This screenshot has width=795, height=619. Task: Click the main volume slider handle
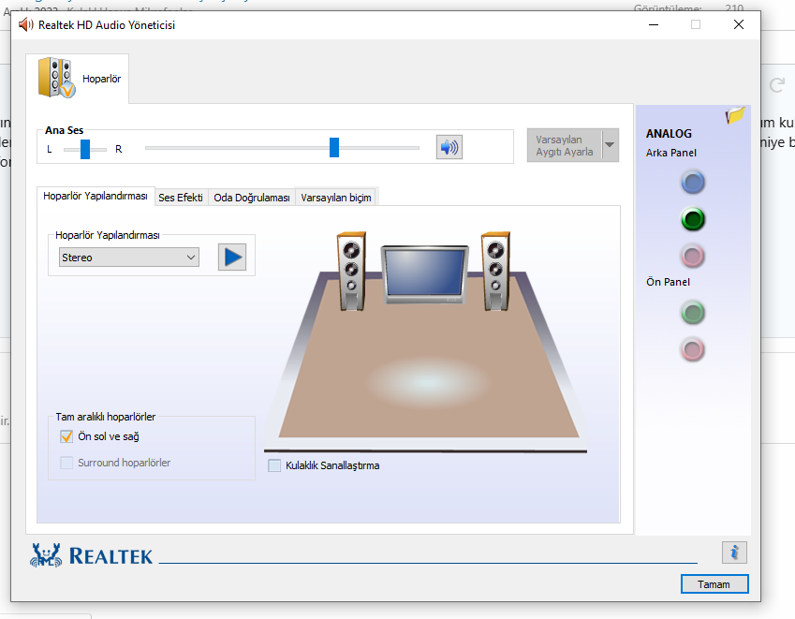(x=334, y=148)
